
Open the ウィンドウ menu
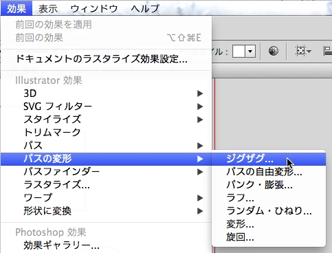tap(94, 8)
